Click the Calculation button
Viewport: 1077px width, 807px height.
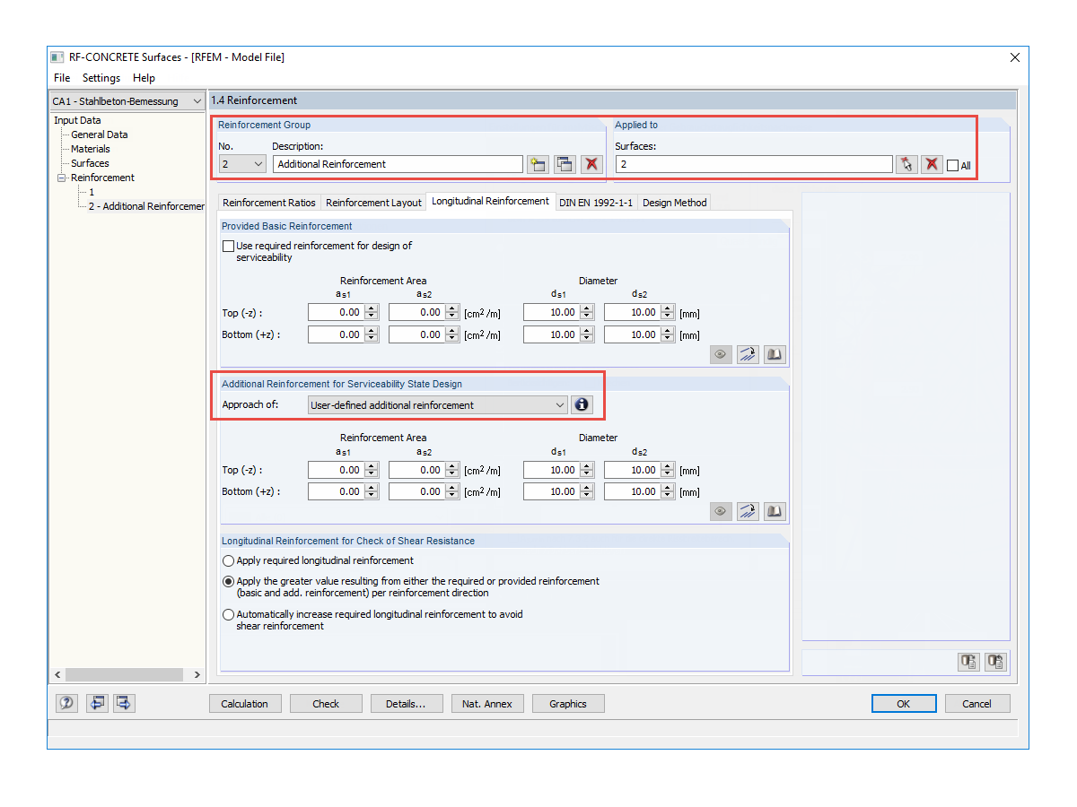(x=245, y=704)
